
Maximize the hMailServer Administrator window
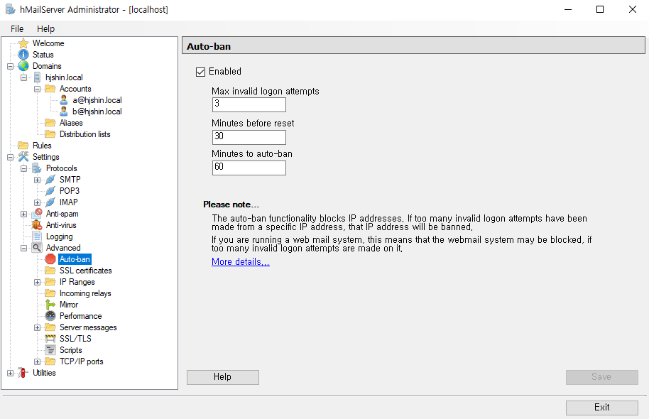point(600,9)
